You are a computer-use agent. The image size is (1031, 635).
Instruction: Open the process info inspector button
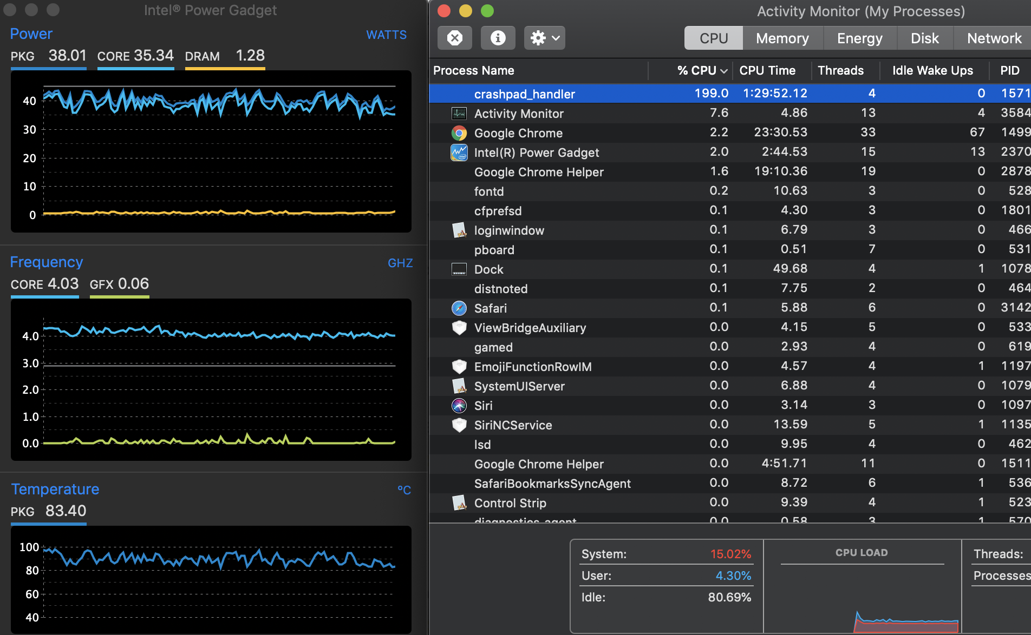[x=498, y=38]
